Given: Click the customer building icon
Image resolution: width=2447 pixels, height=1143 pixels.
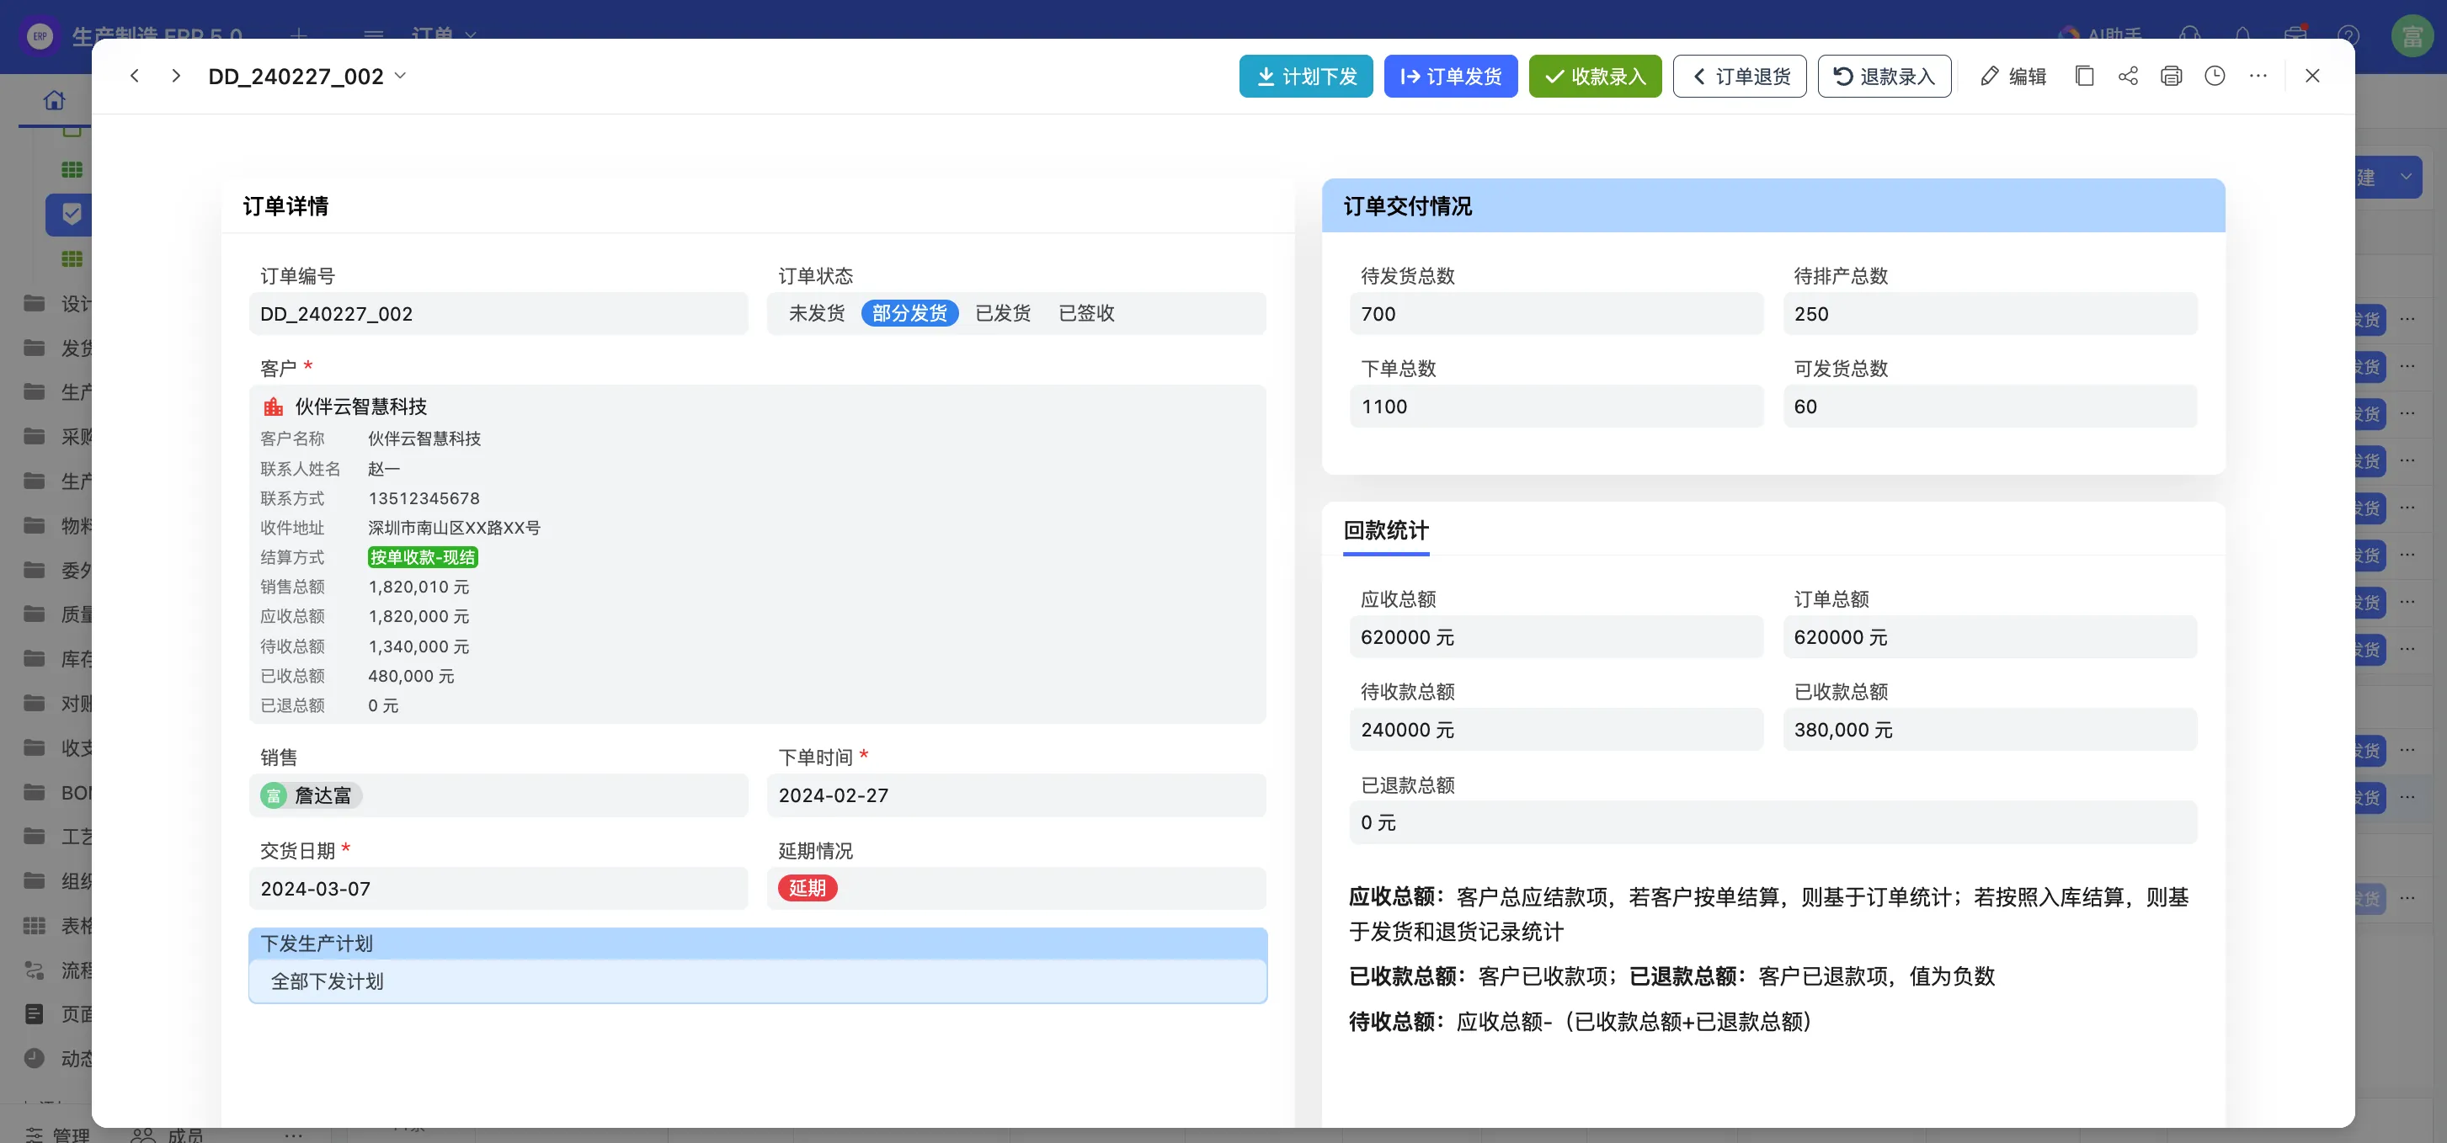Looking at the screenshot, I should pos(274,407).
